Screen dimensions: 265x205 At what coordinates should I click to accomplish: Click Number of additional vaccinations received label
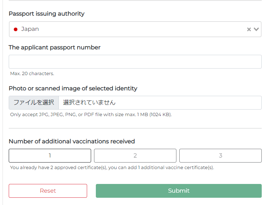point(72,142)
